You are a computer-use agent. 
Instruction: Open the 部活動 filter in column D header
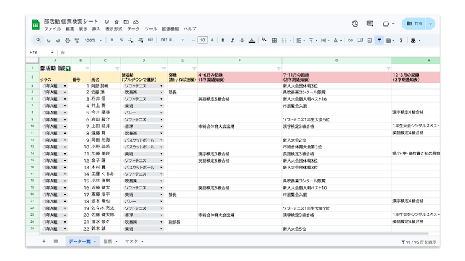coord(164,69)
